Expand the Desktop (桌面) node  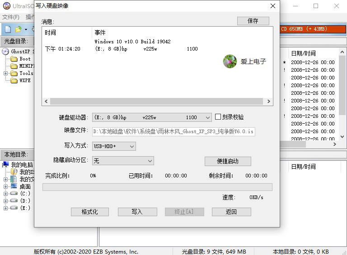(6, 186)
